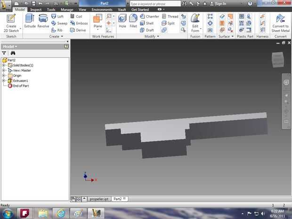The width and height of the screenshot is (292, 219).
Task: Click the volume icon in system tray
Action: click(x=263, y=214)
